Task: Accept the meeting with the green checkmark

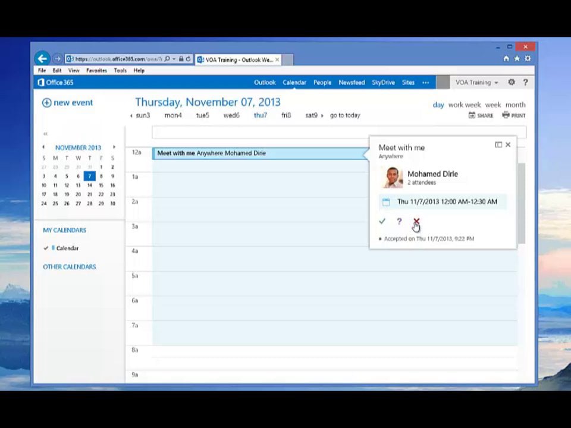Action: click(382, 221)
